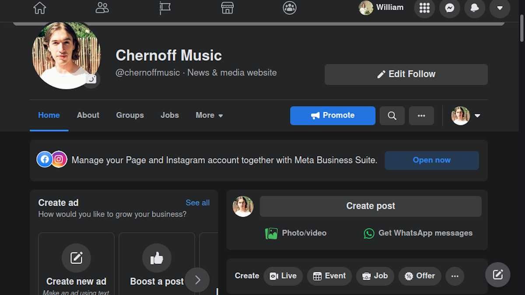The width and height of the screenshot is (525, 295).
Task: Open Meta Business Suite via Open now
Action: tap(431, 160)
